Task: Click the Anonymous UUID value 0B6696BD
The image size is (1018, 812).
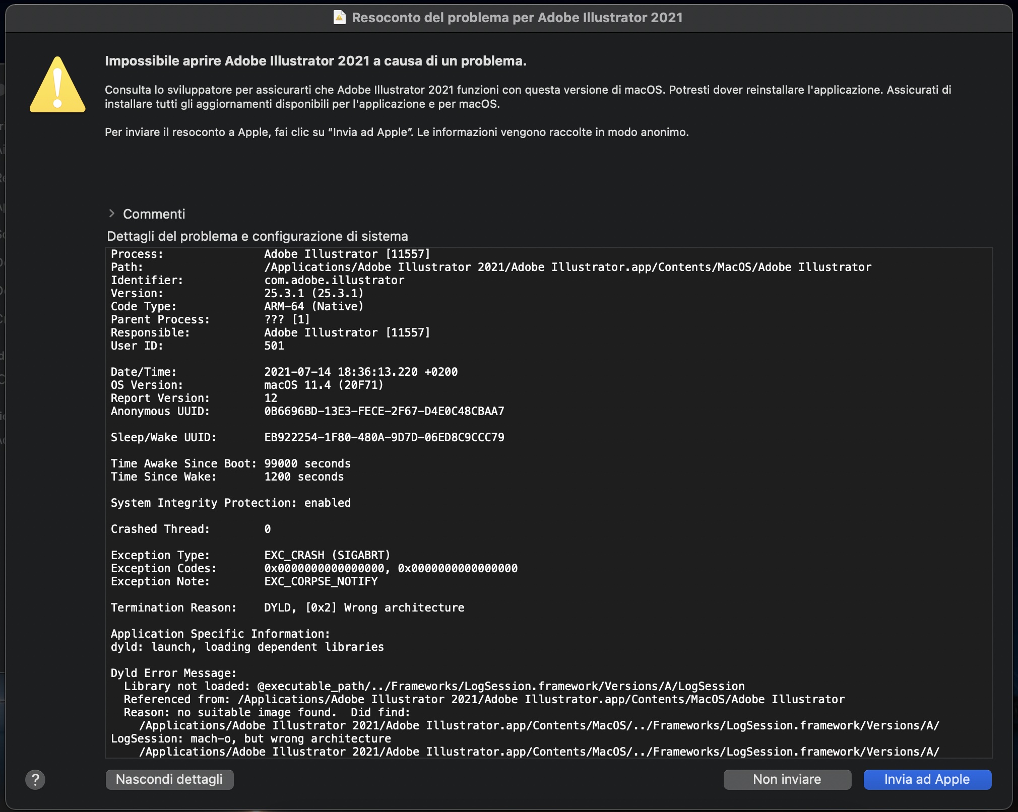Action: (384, 411)
